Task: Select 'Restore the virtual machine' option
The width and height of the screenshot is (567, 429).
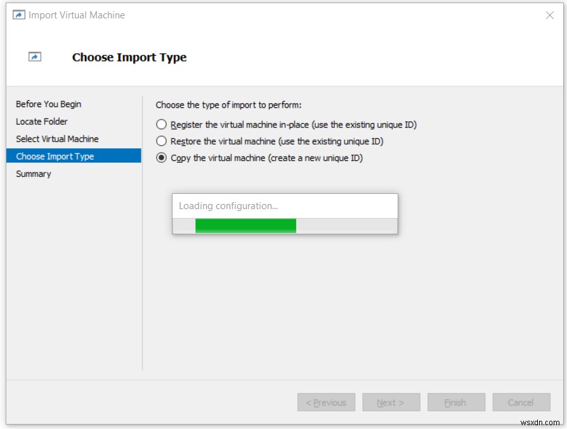Action: click(161, 141)
